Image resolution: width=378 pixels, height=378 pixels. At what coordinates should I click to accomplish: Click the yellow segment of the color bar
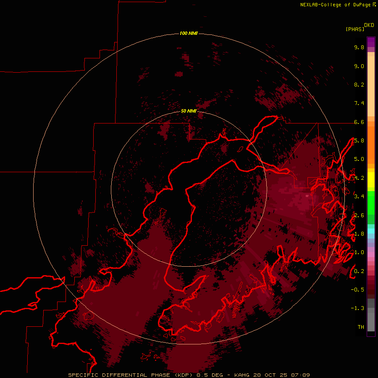[371, 180]
